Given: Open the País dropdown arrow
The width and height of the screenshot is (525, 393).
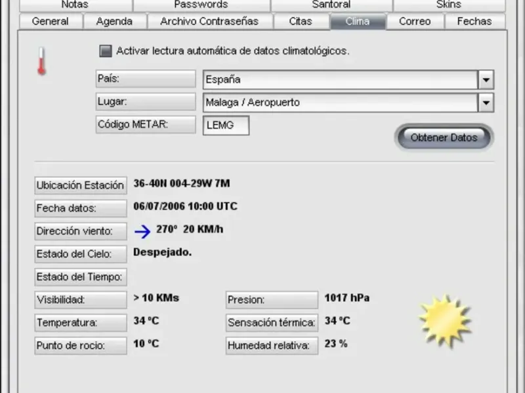Looking at the screenshot, I should point(486,79).
